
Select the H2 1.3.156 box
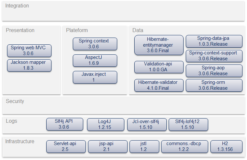[226, 146]
